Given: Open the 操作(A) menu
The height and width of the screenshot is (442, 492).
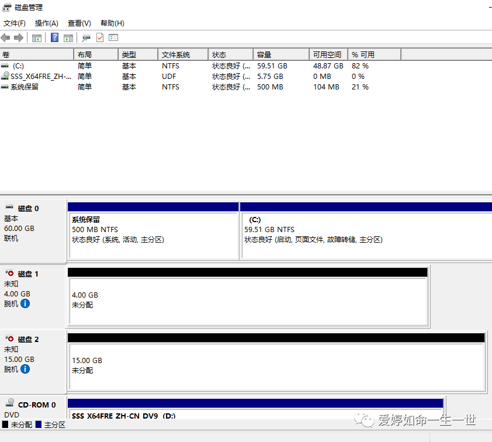Looking at the screenshot, I should [46, 23].
